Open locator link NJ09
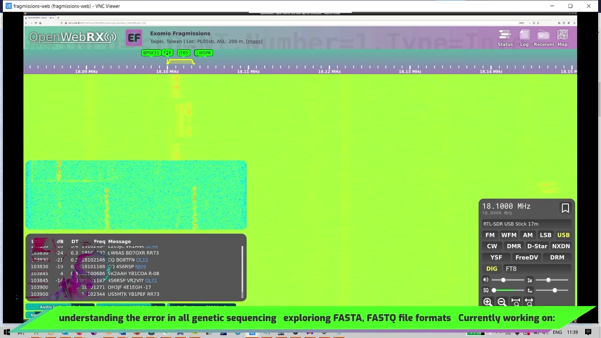601x338 pixels. point(140,267)
